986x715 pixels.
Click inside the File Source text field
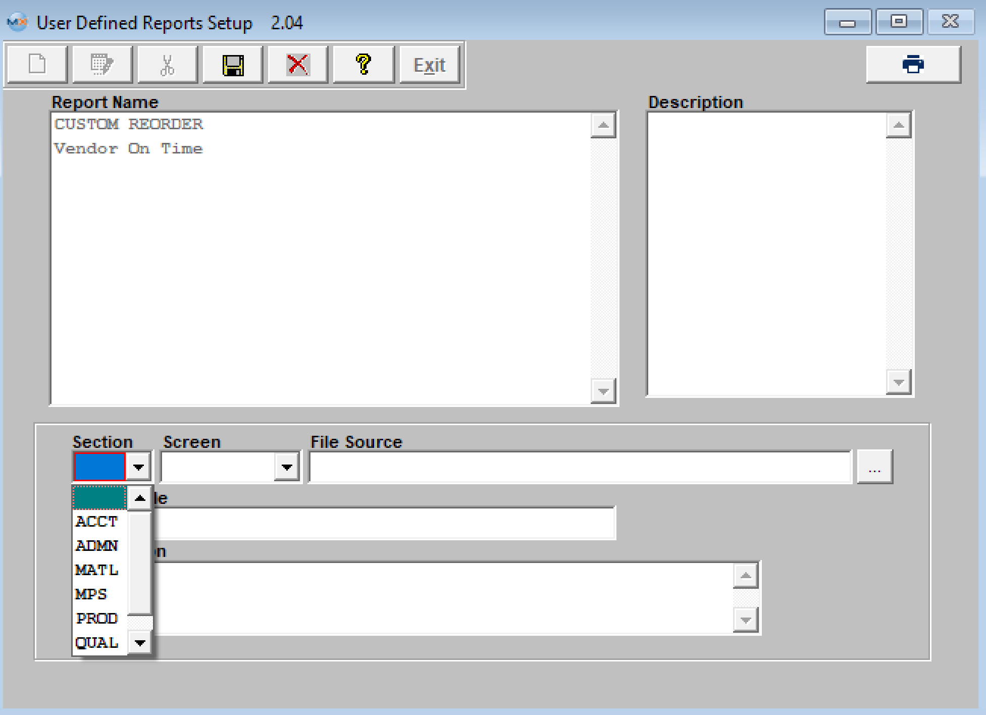pos(580,467)
